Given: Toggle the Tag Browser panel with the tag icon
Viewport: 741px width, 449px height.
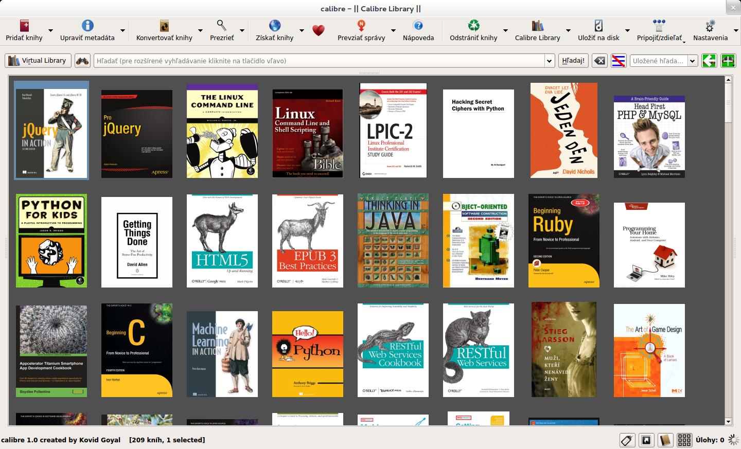Looking at the screenshot, I should [627, 440].
